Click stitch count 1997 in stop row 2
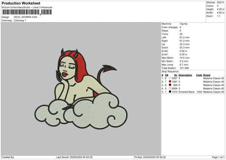Screen dimensions: 226x160 tap(174, 82)
